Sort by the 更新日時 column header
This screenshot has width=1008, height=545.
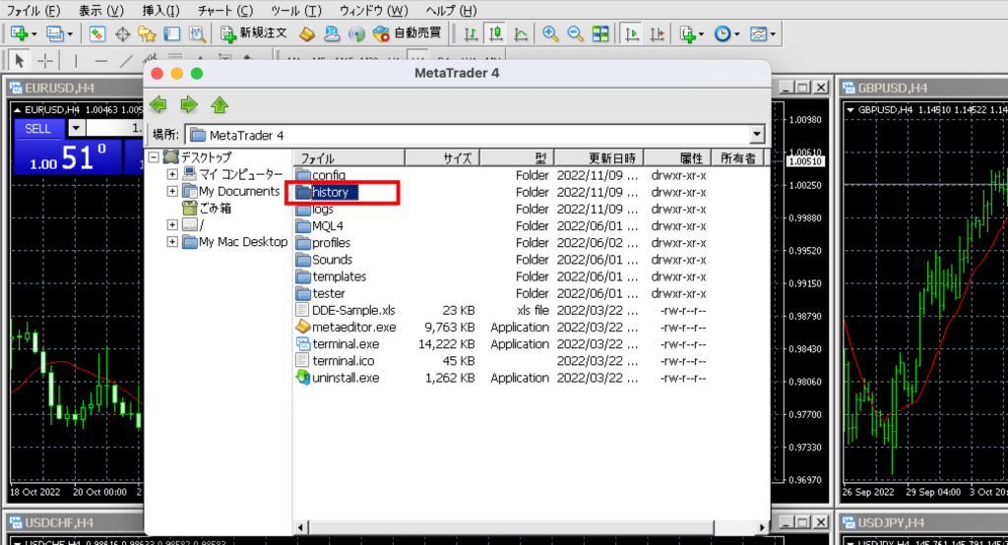tap(599, 157)
